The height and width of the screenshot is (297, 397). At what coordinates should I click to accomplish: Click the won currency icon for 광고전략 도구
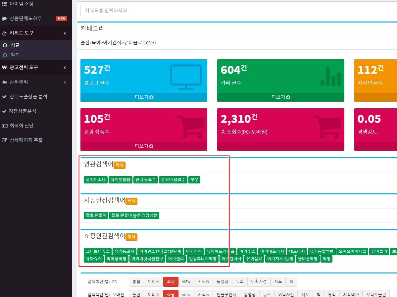pos(4,67)
